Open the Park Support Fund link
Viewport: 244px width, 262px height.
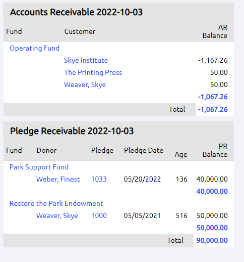tap(39, 167)
